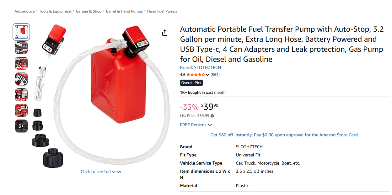Go to Automotive breadcrumb
This screenshot has width=392, height=195.
pos(24,11)
